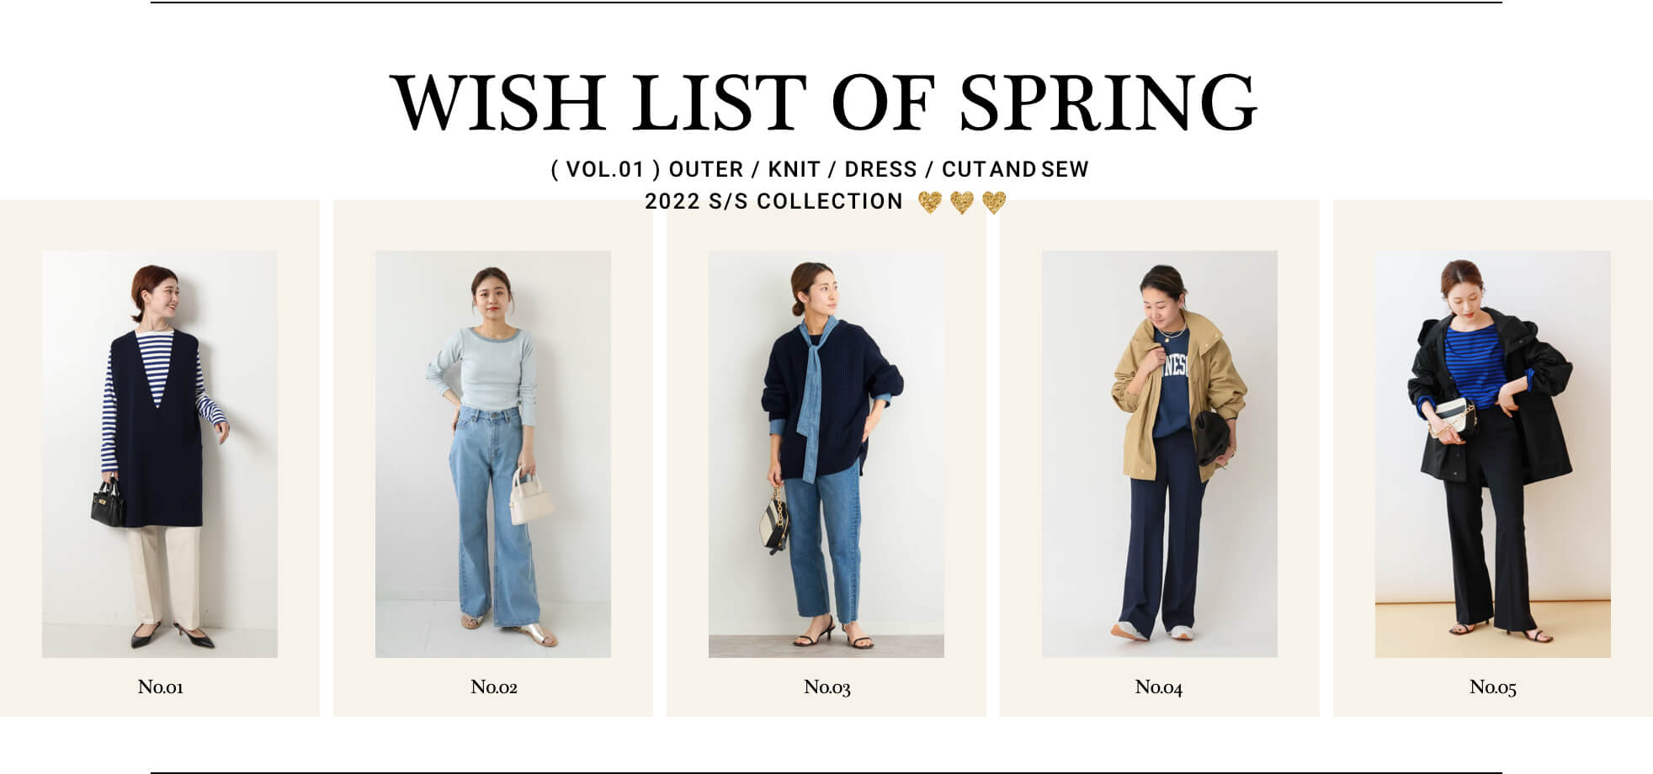Select the No.01 caption
The width and height of the screenshot is (1653, 774).
[160, 687]
